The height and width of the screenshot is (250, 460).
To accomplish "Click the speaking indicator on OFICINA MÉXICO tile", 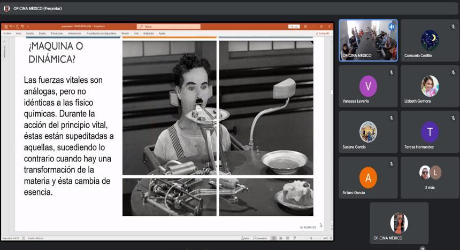I will tap(392, 27).
